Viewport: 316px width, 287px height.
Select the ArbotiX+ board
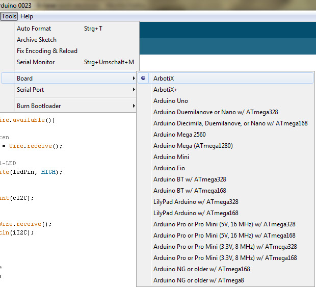tap(165, 90)
